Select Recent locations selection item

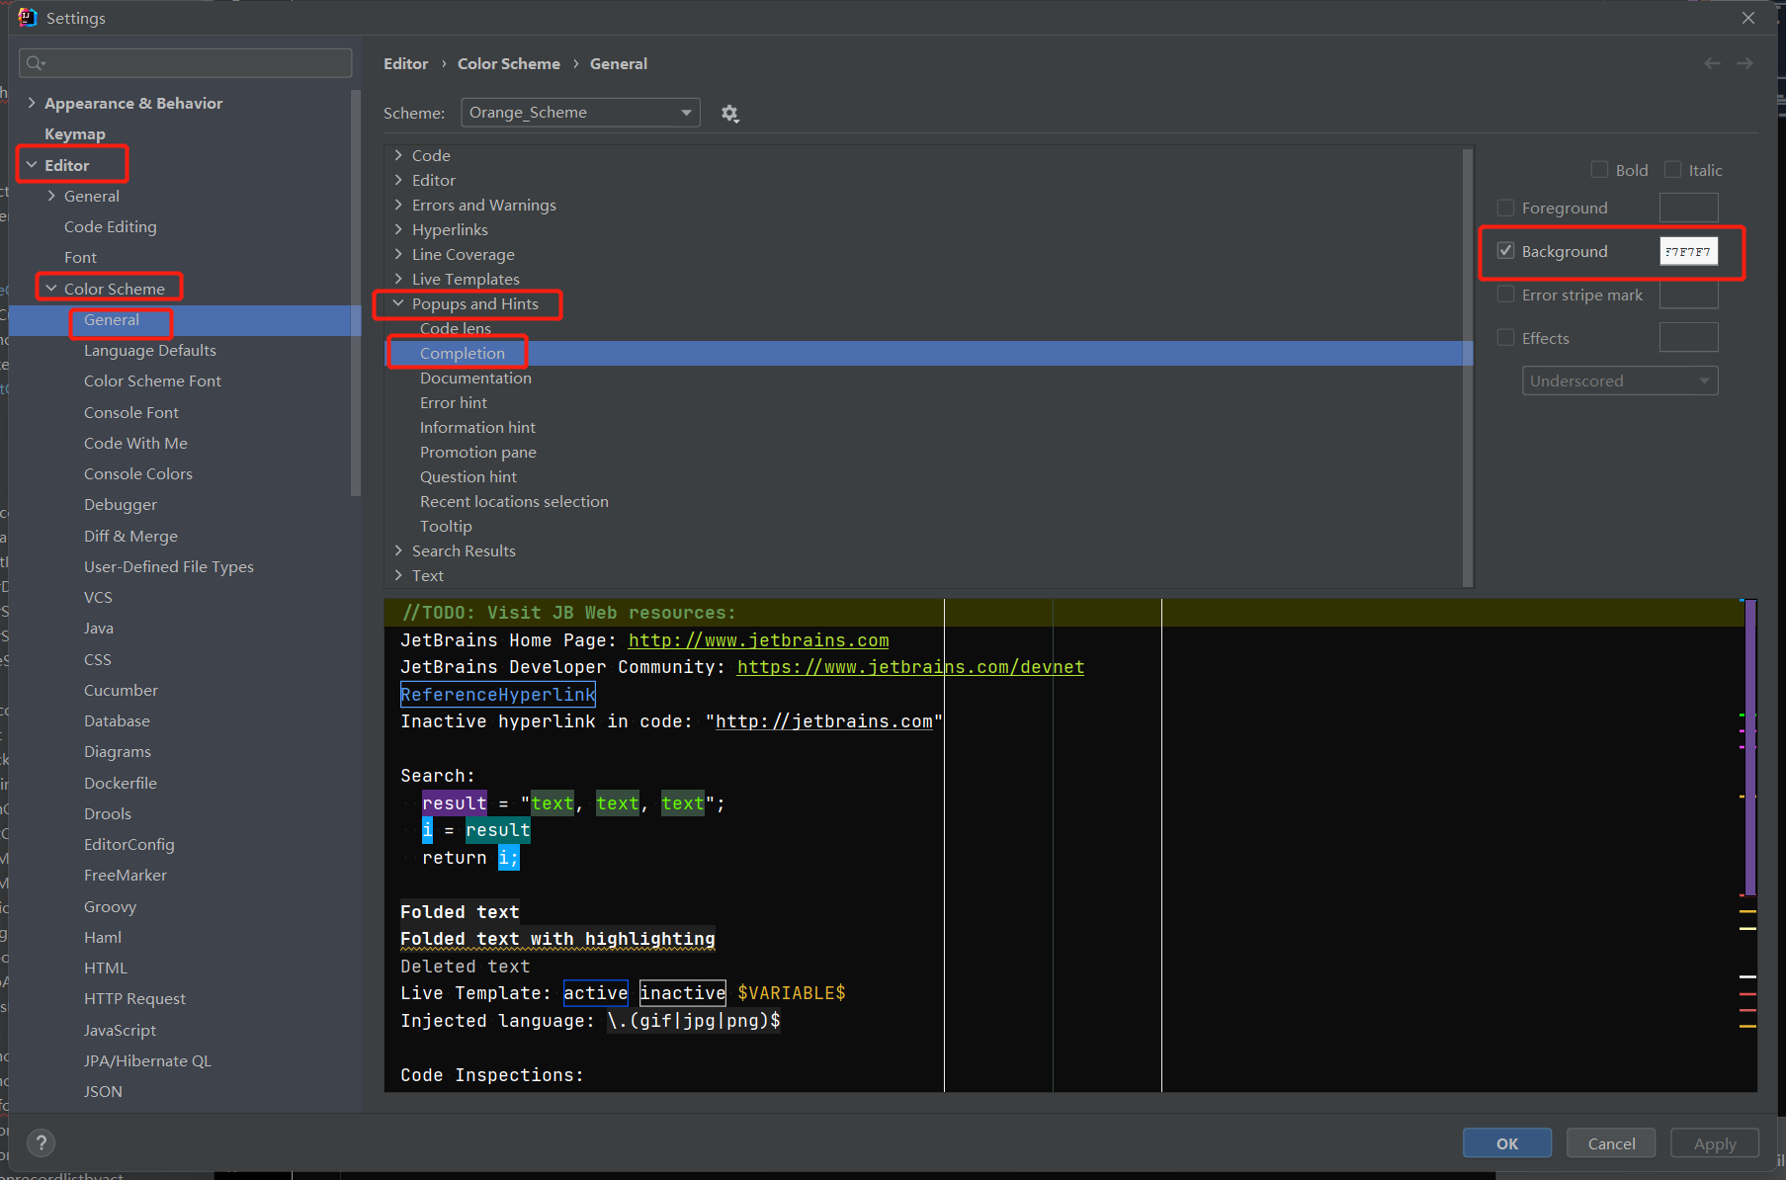pos(514,501)
